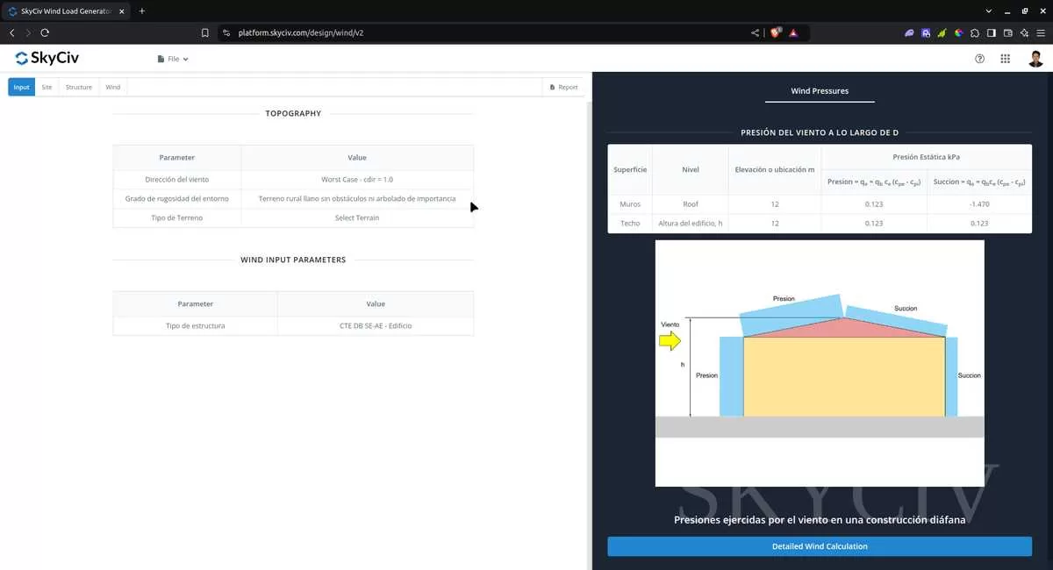Click the share icon in the address bar

tap(755, 32)
